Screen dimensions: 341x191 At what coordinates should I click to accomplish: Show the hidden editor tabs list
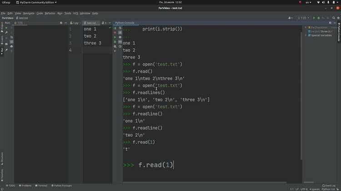(x=110, y=23)
